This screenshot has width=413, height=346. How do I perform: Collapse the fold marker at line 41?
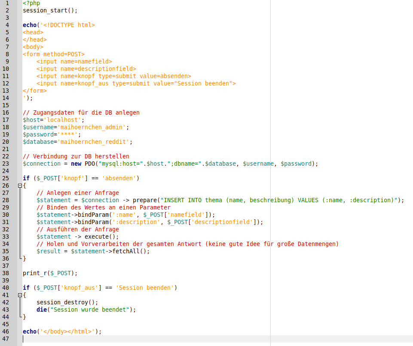(20, 295)
